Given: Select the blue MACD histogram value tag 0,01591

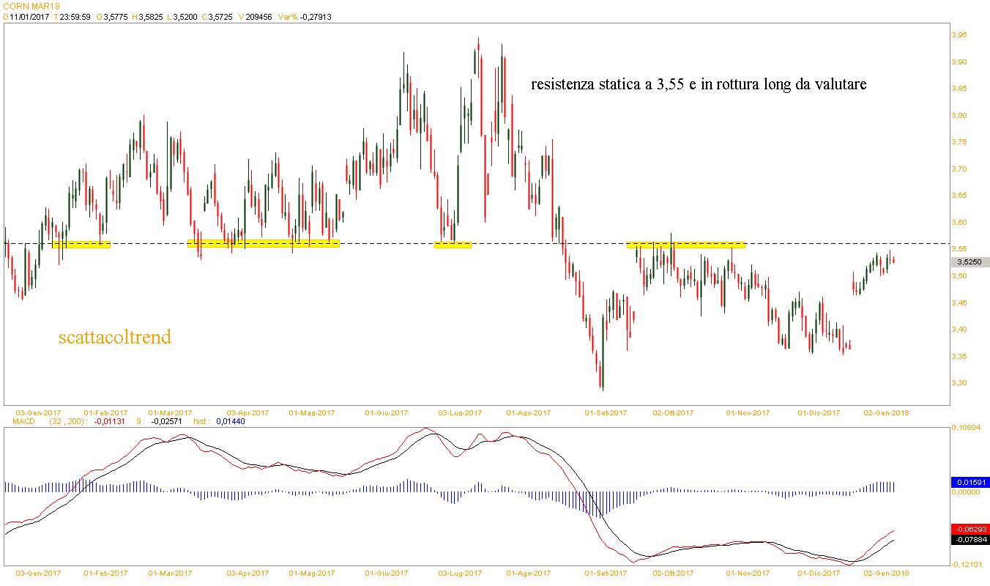Looking at the screenshot, I should [x=970, y=483].
